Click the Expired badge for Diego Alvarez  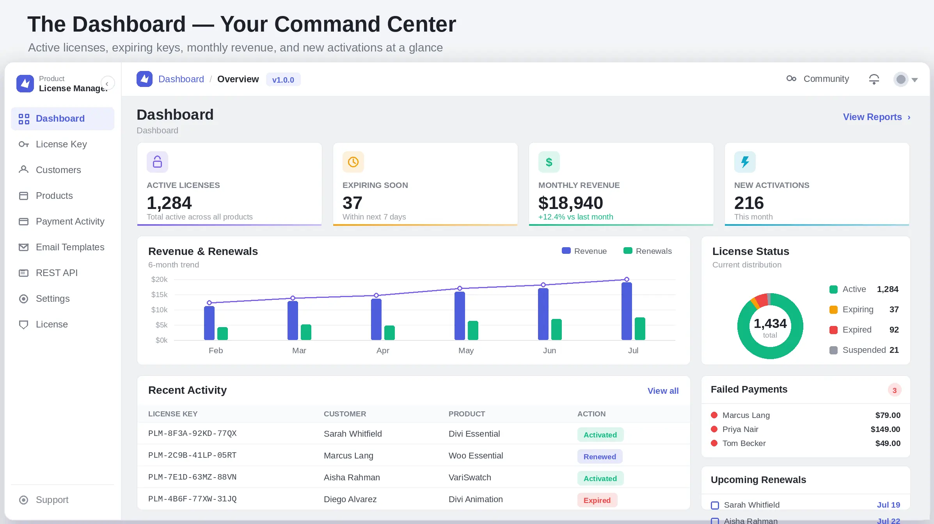tap(597, 500)
